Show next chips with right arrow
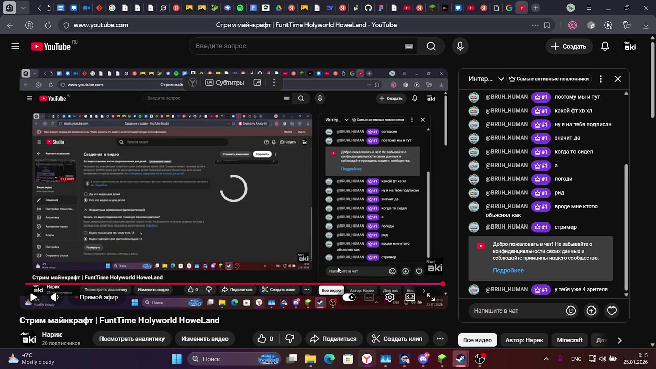 (619, 340)
